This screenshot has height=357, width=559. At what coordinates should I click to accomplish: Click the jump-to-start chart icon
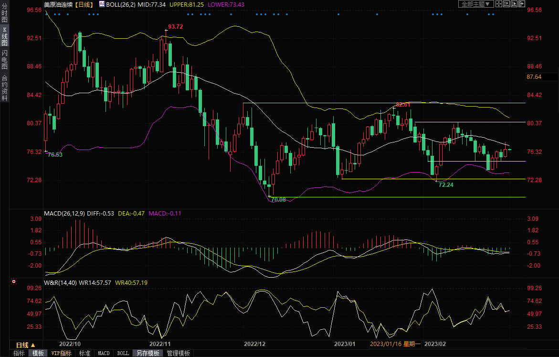point(506,4)
